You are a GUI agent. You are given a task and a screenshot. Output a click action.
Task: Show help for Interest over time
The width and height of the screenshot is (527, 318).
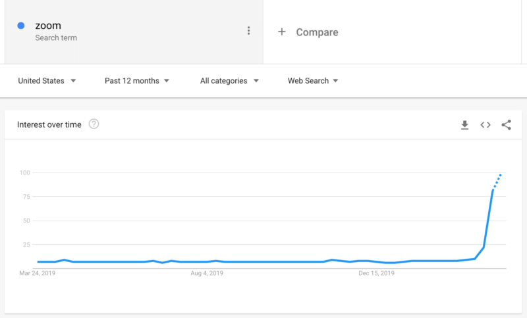click(94, 124)
